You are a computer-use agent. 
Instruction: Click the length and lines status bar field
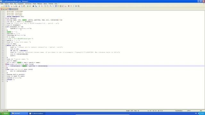[x=133, y=111]
